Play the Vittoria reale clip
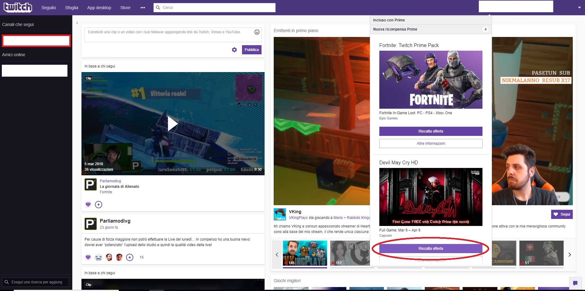Viewport: 585px width, 291px height. pos(173,124)
